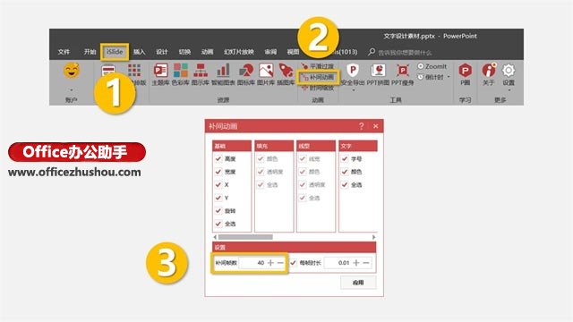573x322 pixels.
Task: Open the 主题库 theme library
Action: coord(160,74)
